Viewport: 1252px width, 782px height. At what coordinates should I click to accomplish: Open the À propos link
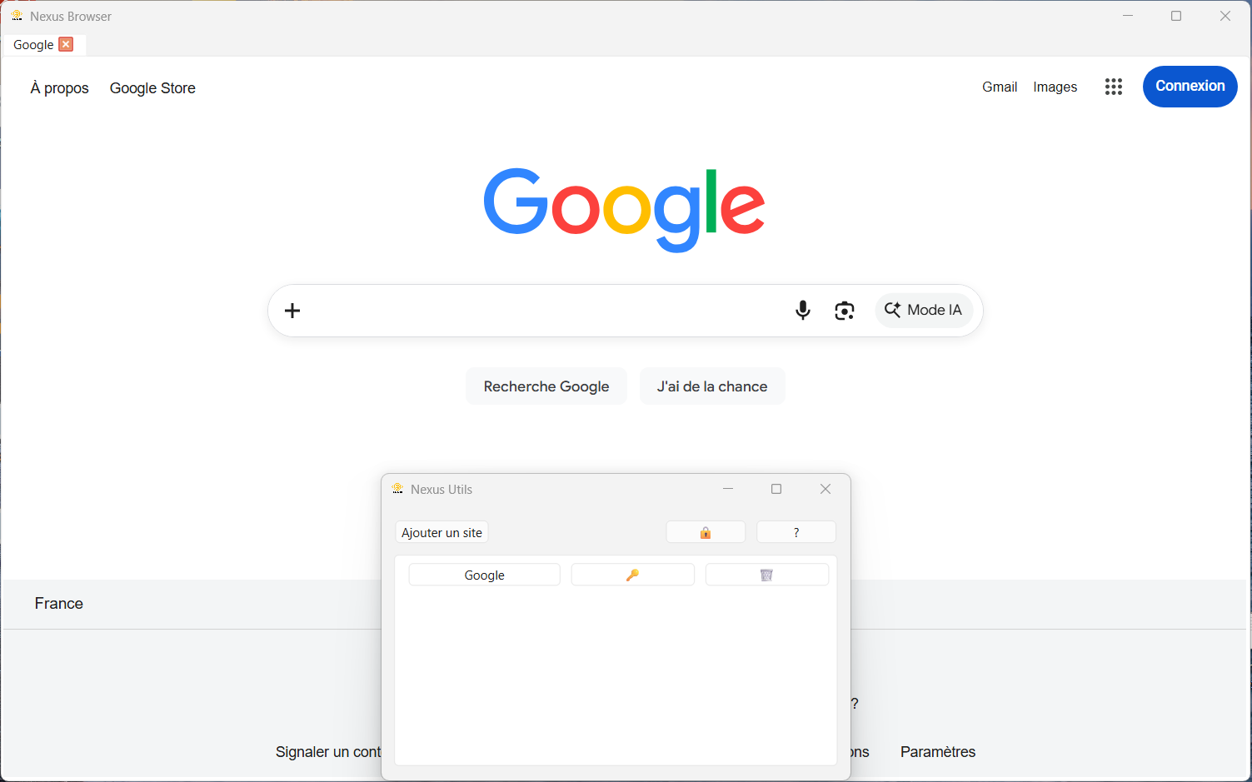click(60, 88)
